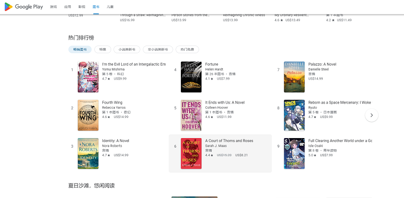Screen dimensions: 404x198
Task: Click the It Ends with Us: A Novel title
Action: tap(225, 103)
